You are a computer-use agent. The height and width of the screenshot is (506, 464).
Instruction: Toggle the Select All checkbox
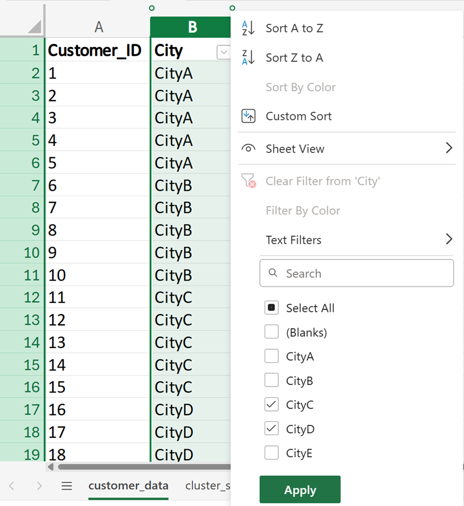point(272,308)
